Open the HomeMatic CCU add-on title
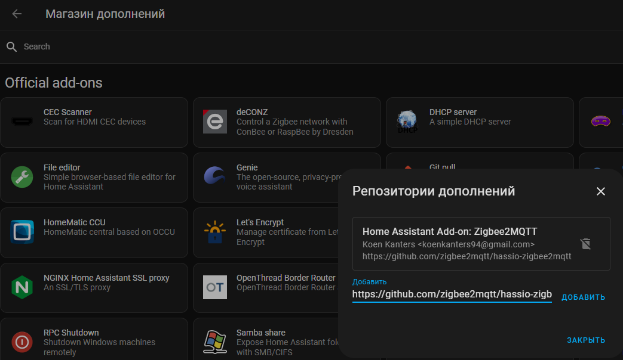 point(74,222)
